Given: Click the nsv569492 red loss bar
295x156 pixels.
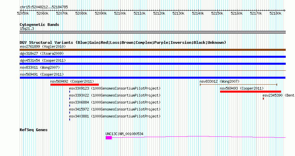Looking at the screenshot, I should tap(75, 85).
